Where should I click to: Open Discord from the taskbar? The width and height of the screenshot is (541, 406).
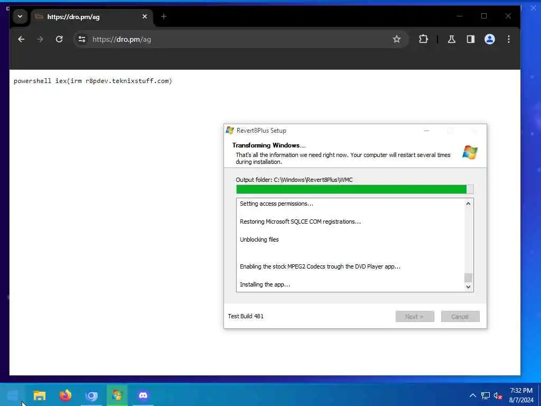(143, 395)
